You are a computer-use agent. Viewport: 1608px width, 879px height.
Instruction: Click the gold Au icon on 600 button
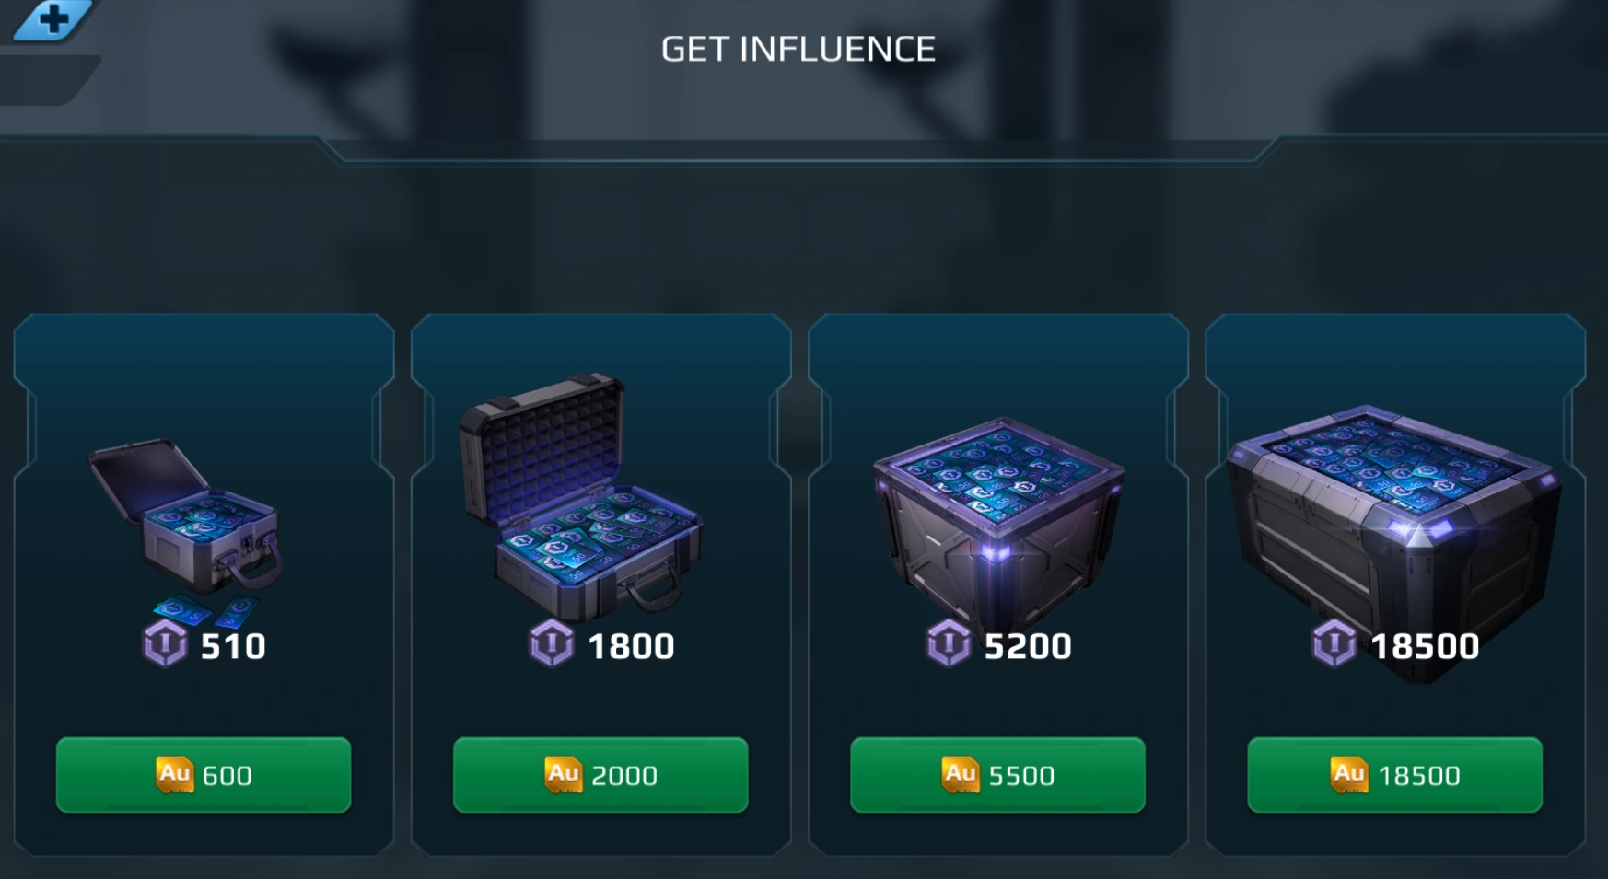pos(174,774)
